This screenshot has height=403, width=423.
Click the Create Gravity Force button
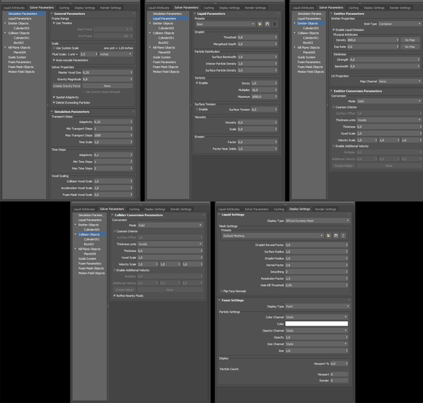pos(67,86)
